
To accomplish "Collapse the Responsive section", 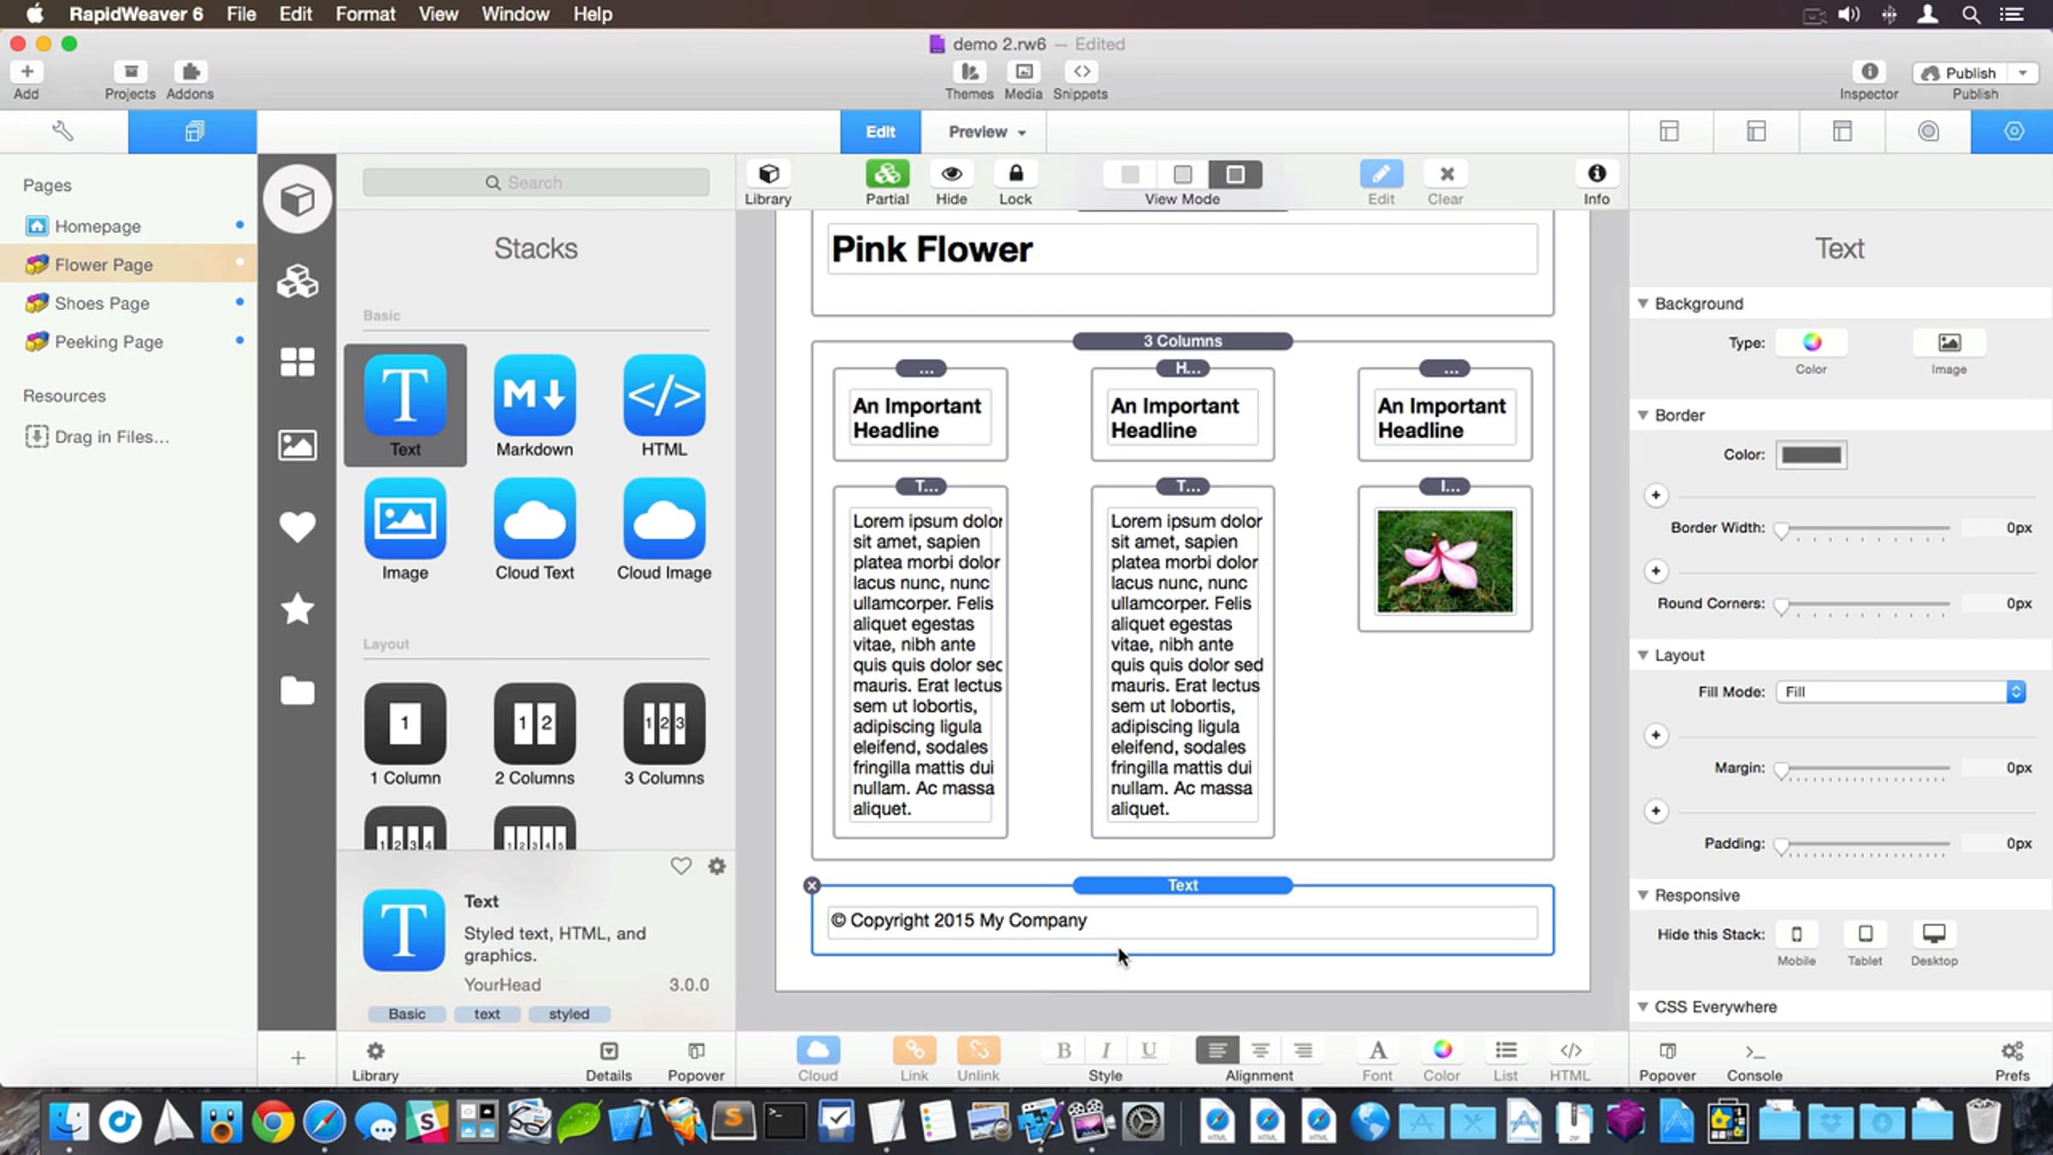I will (1643, 895).
